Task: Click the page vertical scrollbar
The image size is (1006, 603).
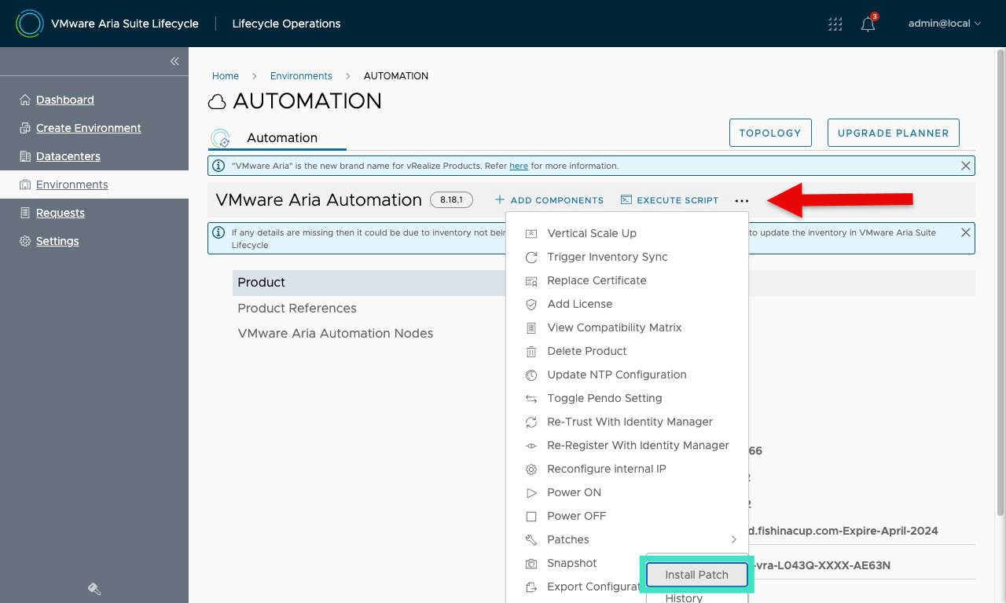Action: point(1000,283)
